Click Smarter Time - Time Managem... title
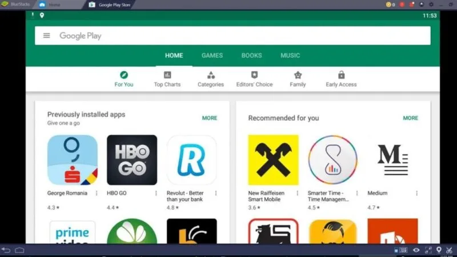 click(328, 196)
